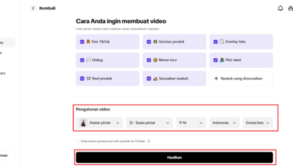This screenshot has width=293, height=167.
Task: Enable Sinkronkan pembaruan info produk checkbox
Action: [x=78, y=141]
